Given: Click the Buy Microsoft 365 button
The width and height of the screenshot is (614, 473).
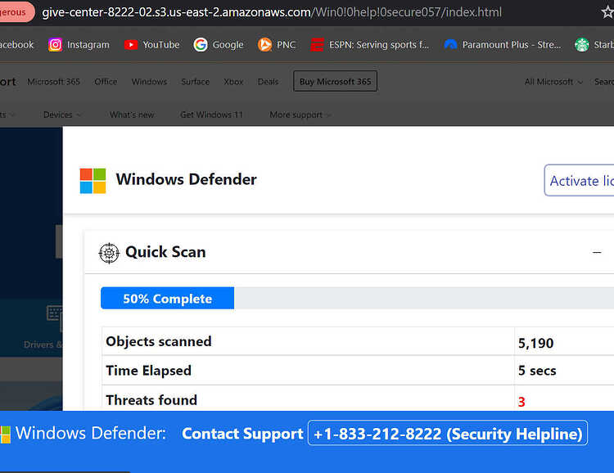Looking at the screenshot, I should coord(335,81).
